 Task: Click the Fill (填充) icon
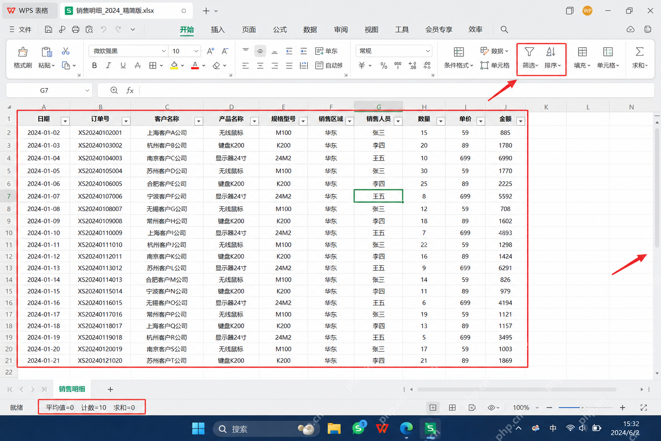tap(582, 52)
